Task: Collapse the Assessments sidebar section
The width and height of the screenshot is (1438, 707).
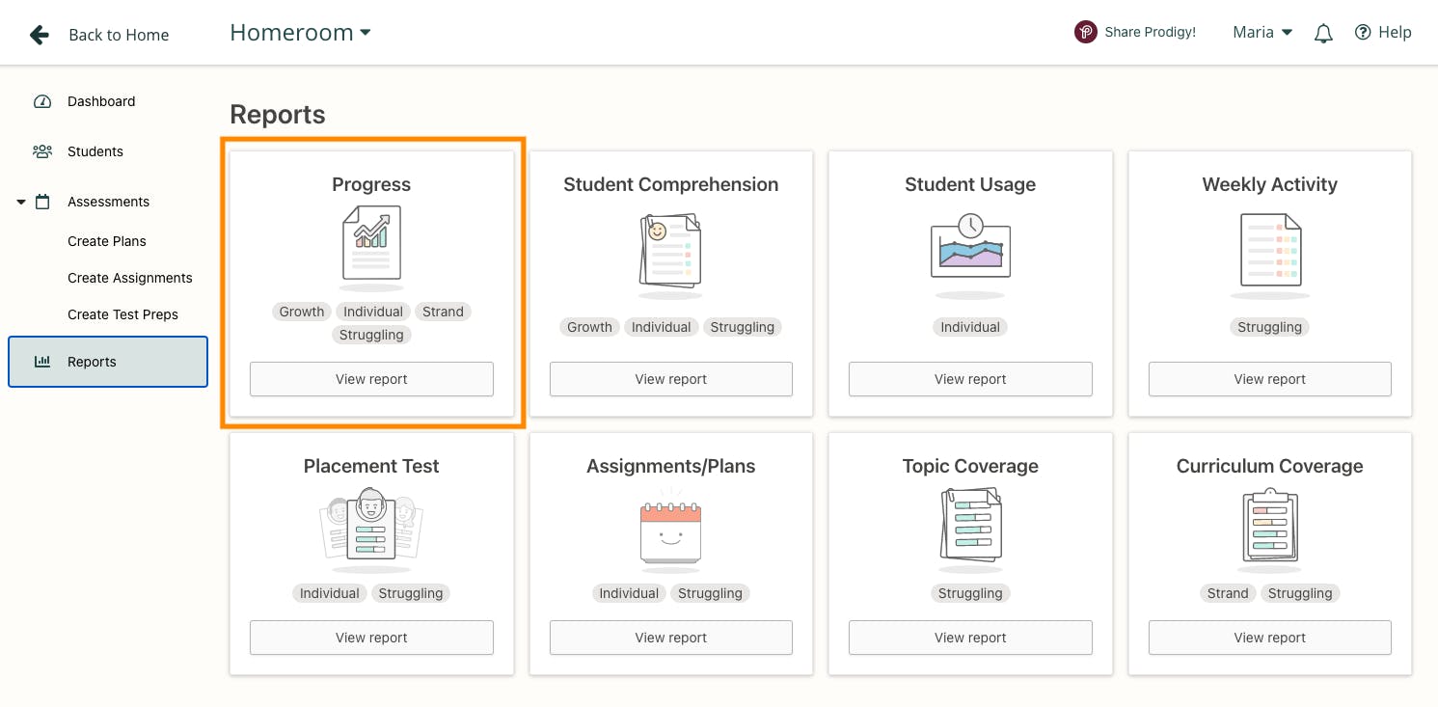Action: tap(21, 203)
